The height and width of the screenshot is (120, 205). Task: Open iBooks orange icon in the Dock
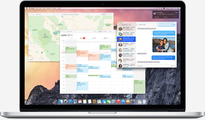point(128,102)
